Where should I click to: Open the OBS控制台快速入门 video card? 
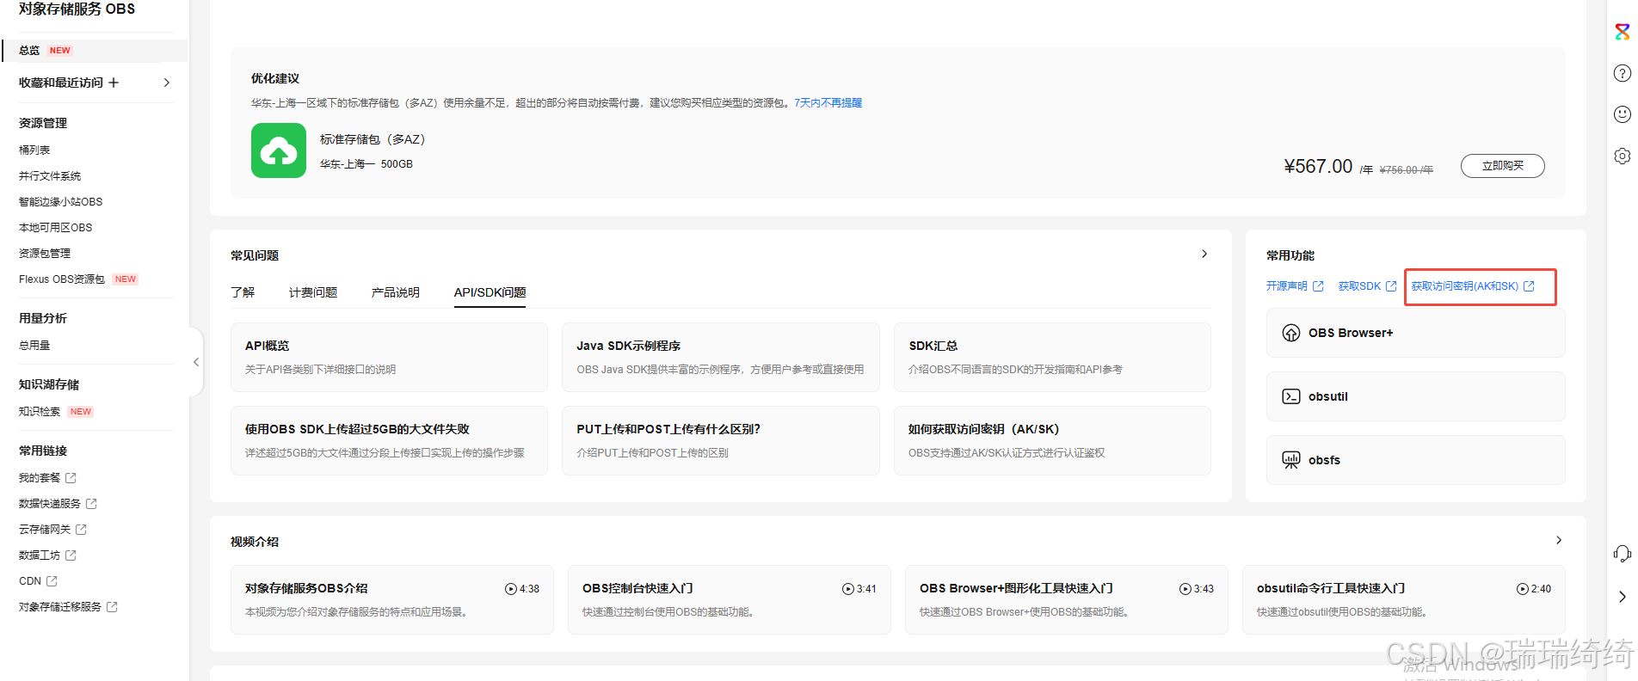click(x=730, y=599)
